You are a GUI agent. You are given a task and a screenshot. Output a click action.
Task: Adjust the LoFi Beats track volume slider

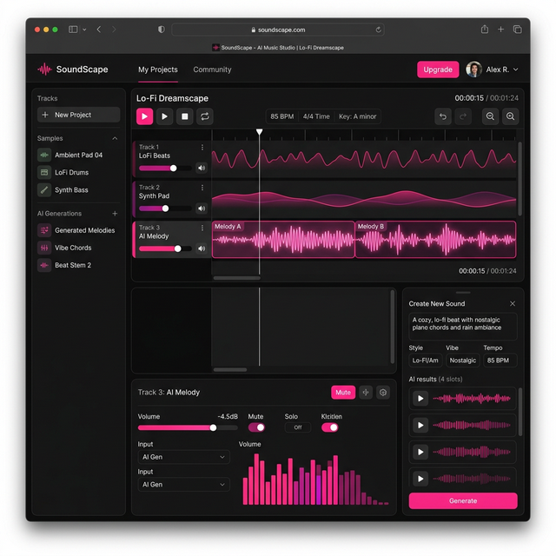tap(165, 168)
